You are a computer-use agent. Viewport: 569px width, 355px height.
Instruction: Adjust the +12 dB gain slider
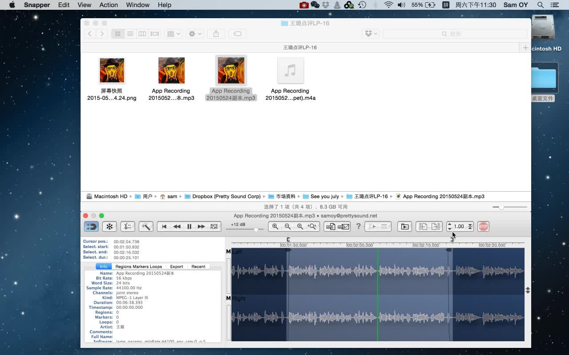coord(256,229)
